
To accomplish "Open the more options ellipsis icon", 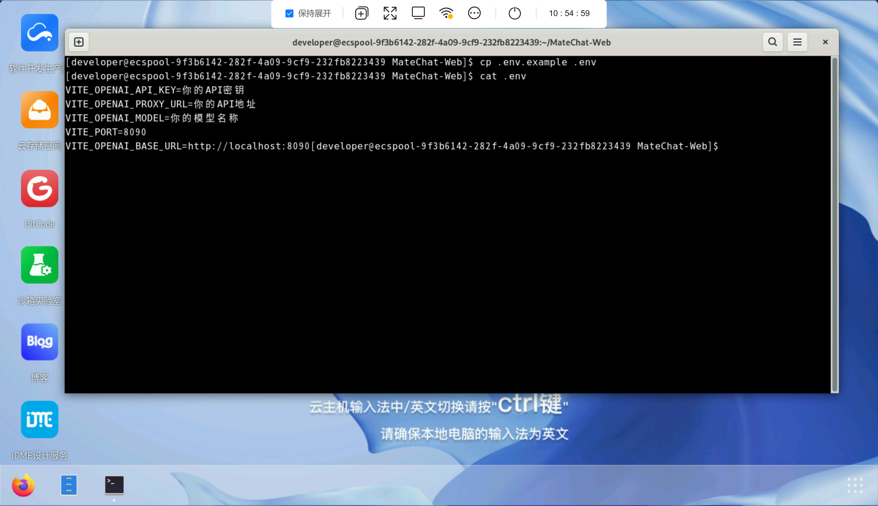I will click(474, 13).
